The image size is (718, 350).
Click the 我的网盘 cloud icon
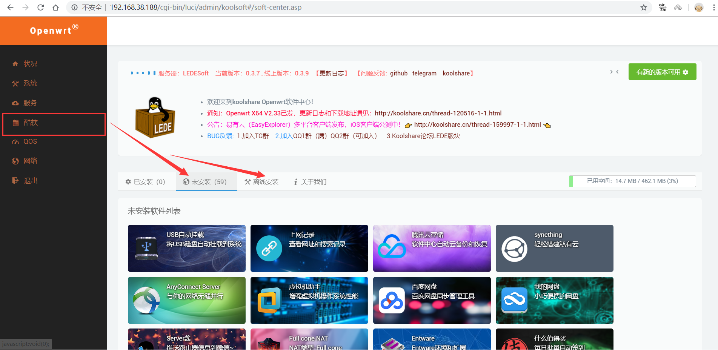(514, 300)
